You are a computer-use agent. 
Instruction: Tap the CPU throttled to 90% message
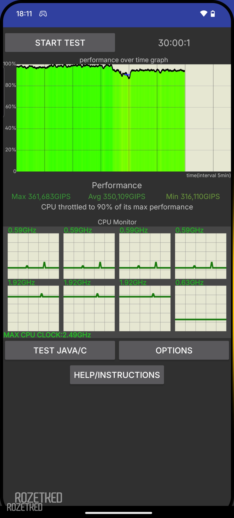[117, 207]
